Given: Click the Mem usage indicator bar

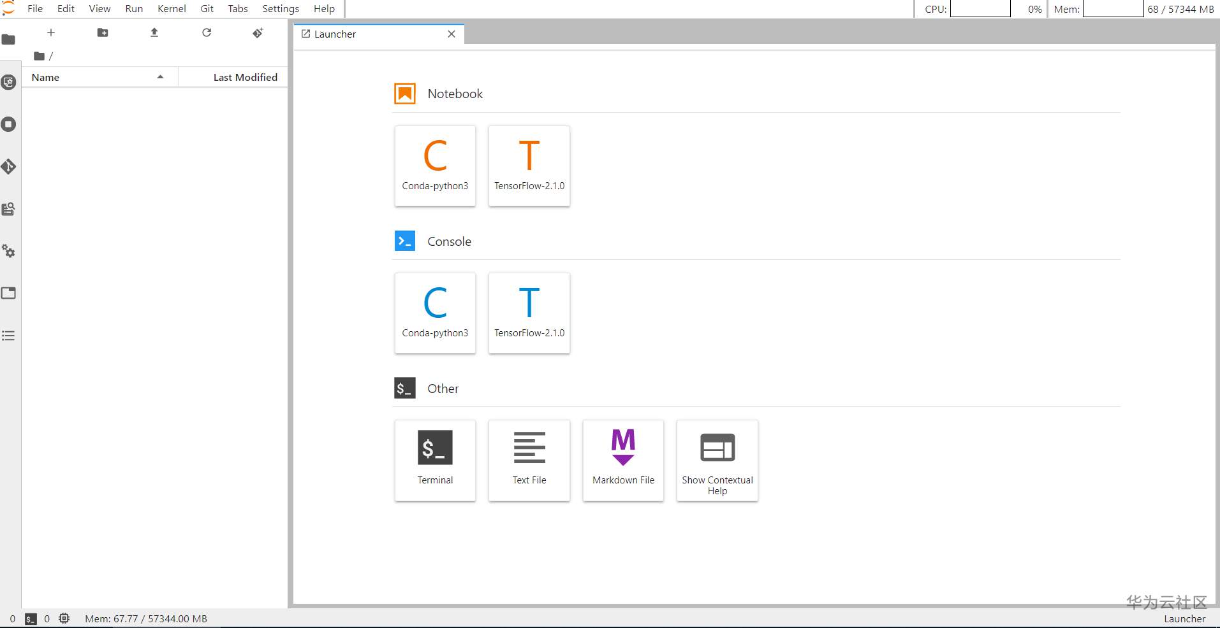Looking at the screenshot, I should click(1113, 9).
